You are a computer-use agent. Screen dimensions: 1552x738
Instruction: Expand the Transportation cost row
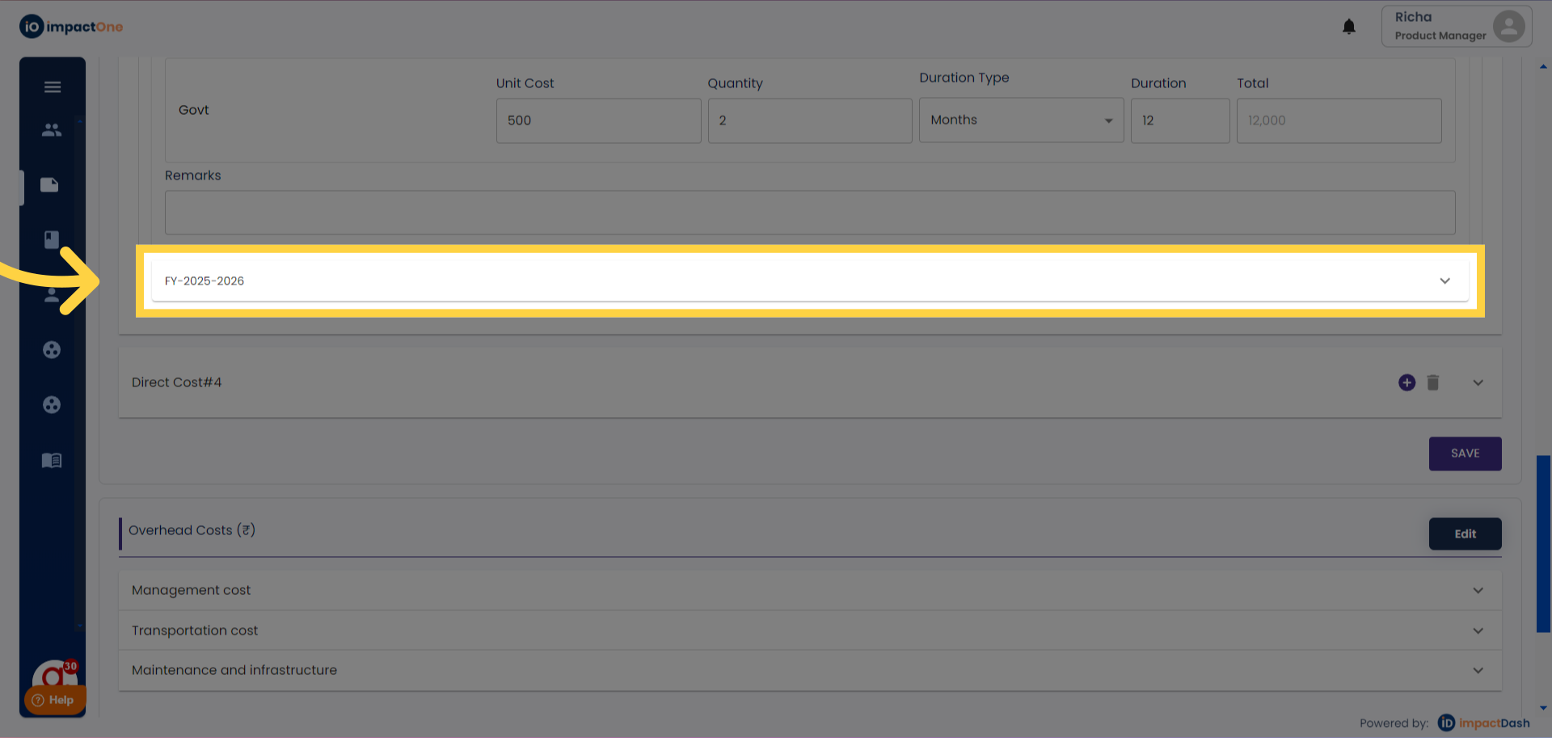pyautogui.click(x=1478, y=630)
